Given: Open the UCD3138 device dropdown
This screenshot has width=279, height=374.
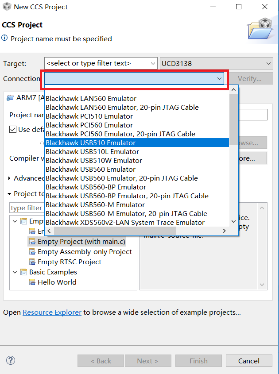Looking at the screenshot, I should (217, 63).
